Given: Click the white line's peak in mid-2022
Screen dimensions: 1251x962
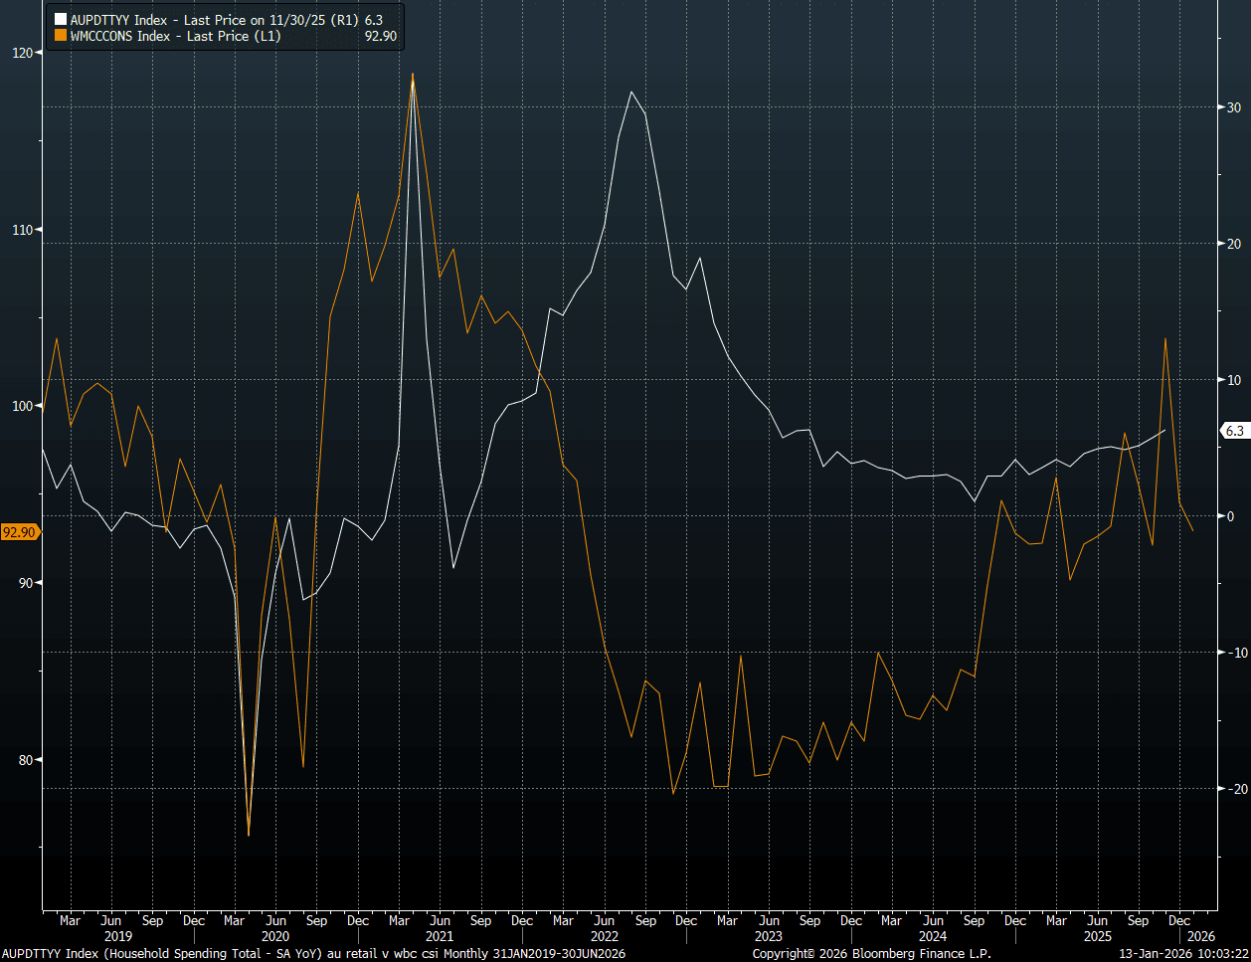Looking at the screenshot, I should point(631,92).
